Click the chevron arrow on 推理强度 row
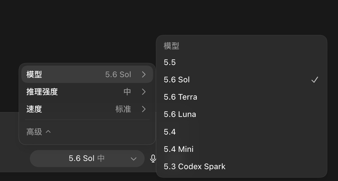338x181 pixels. tap(144, 92)
